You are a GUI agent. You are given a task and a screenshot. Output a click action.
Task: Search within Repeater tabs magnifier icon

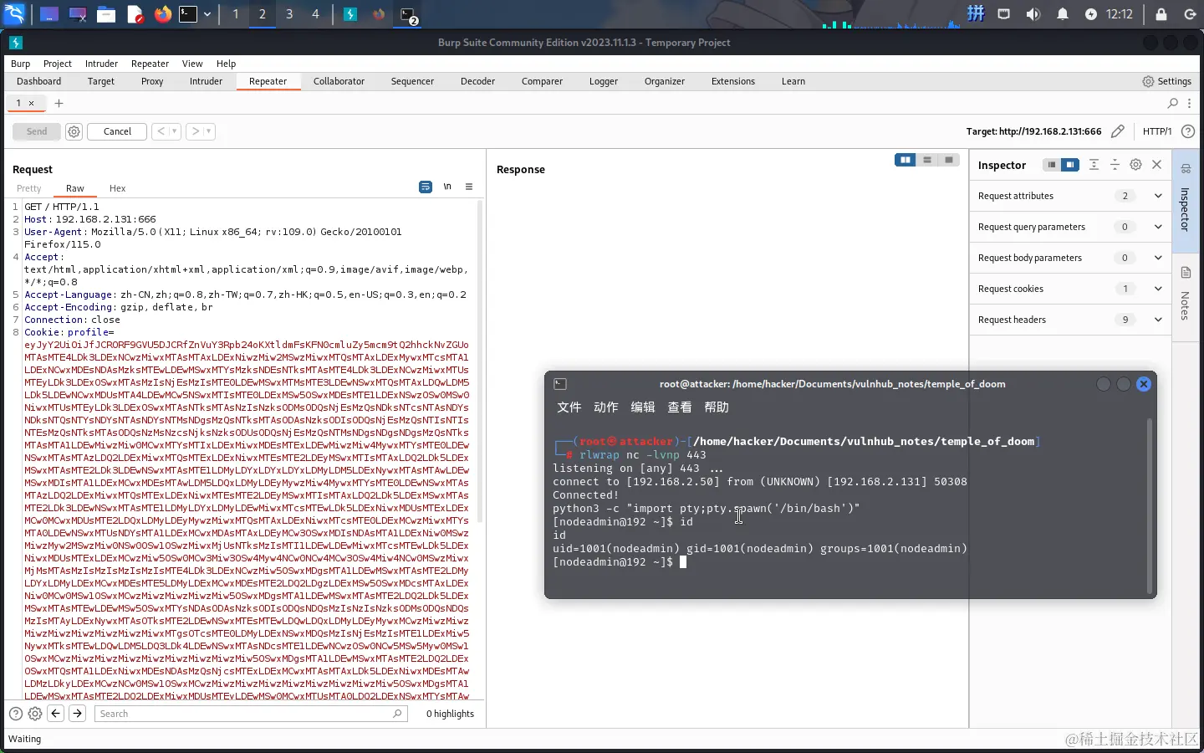[x=1173, y=103]
